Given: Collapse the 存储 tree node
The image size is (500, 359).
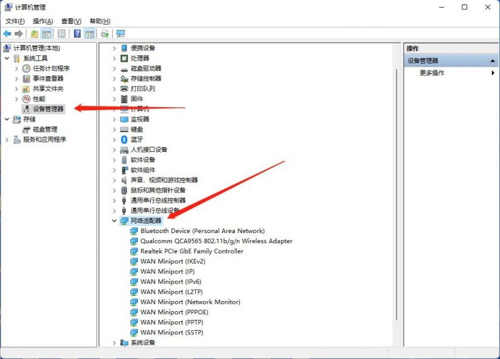Looking at the screenshot, I should pyautogui.click(x=7, y=119).
